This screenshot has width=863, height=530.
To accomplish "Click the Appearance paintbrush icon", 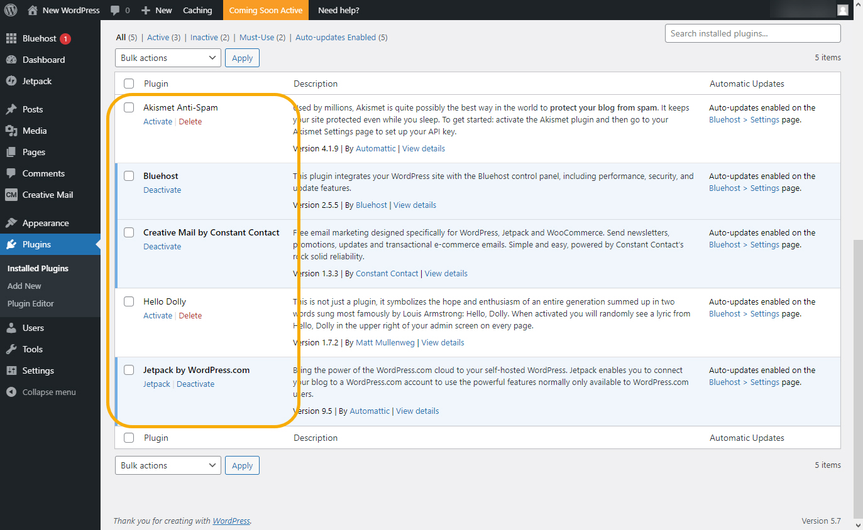I will coord(11,223).
